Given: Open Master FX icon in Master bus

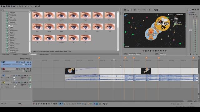Looking at the screenshot, I should click(x=190, y=15).
